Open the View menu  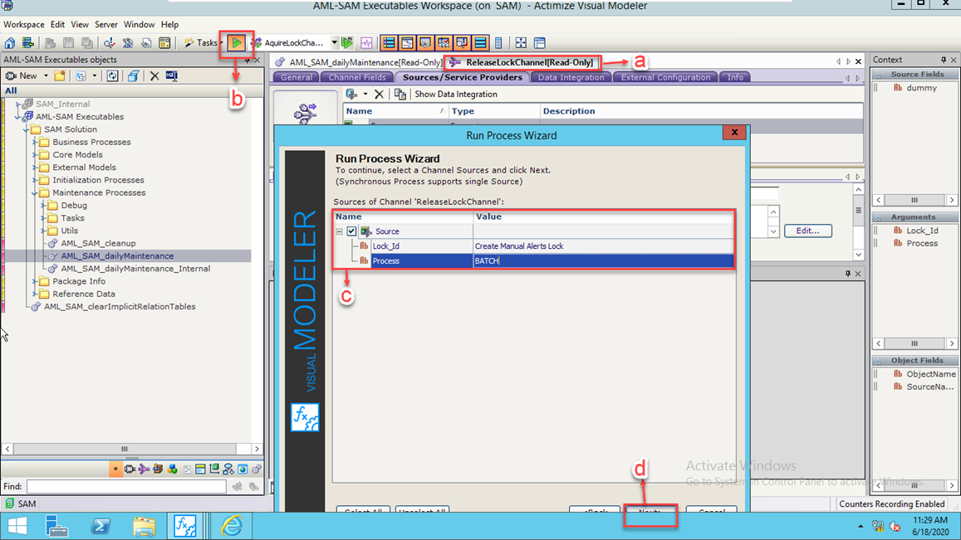(x=80, y=25)
